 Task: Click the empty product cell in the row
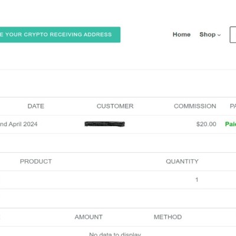(36, 180)
